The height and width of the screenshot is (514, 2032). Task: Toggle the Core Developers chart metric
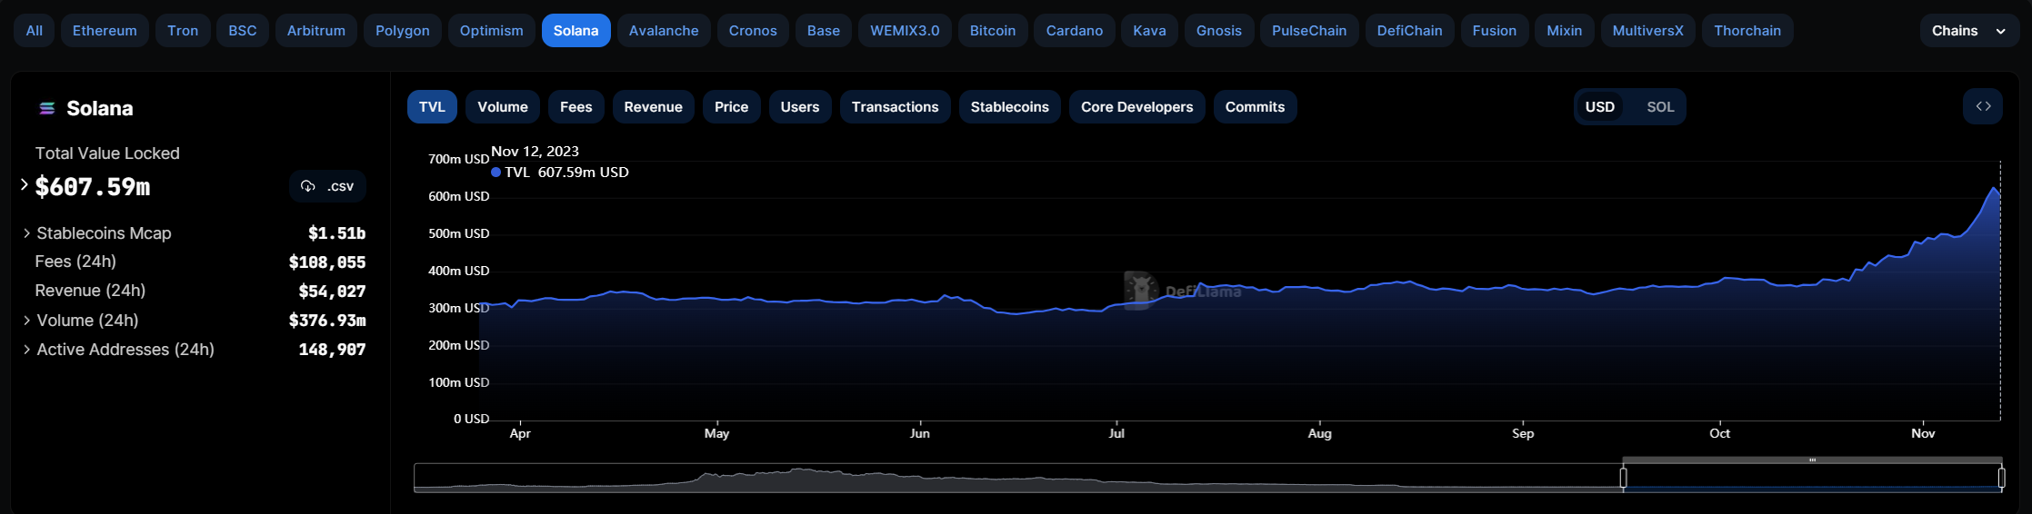tap(1136, 106)
